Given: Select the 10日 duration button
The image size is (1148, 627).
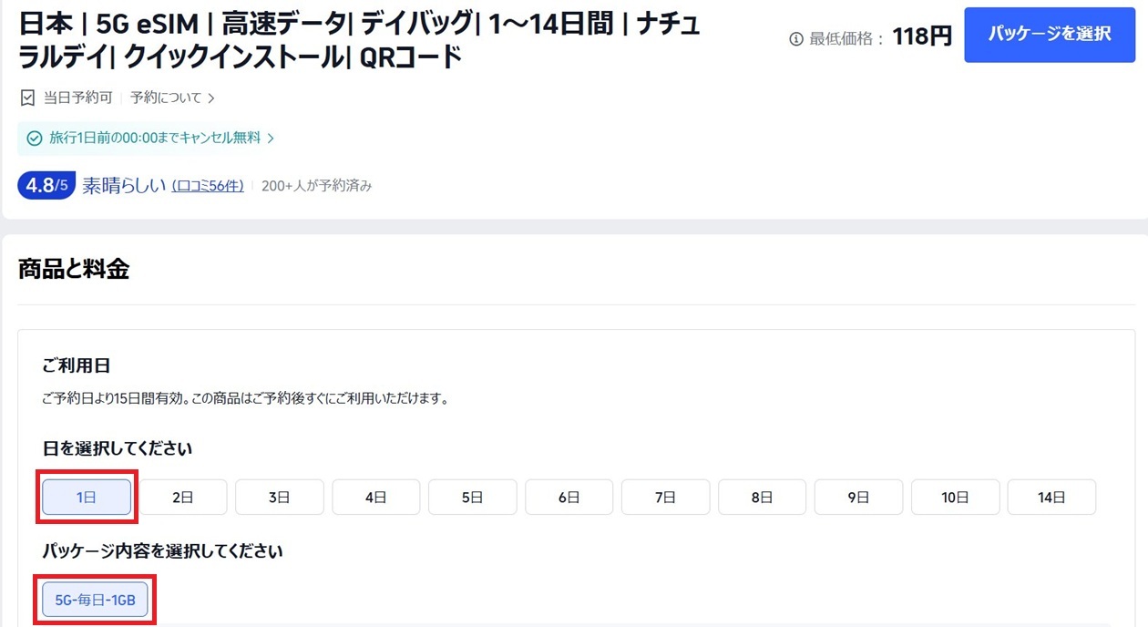Looking at the screenshot, I should 955,498.
